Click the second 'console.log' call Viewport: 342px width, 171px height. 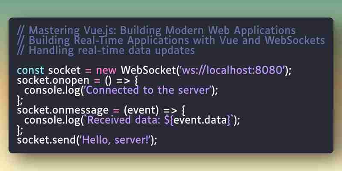coord(52,121)
